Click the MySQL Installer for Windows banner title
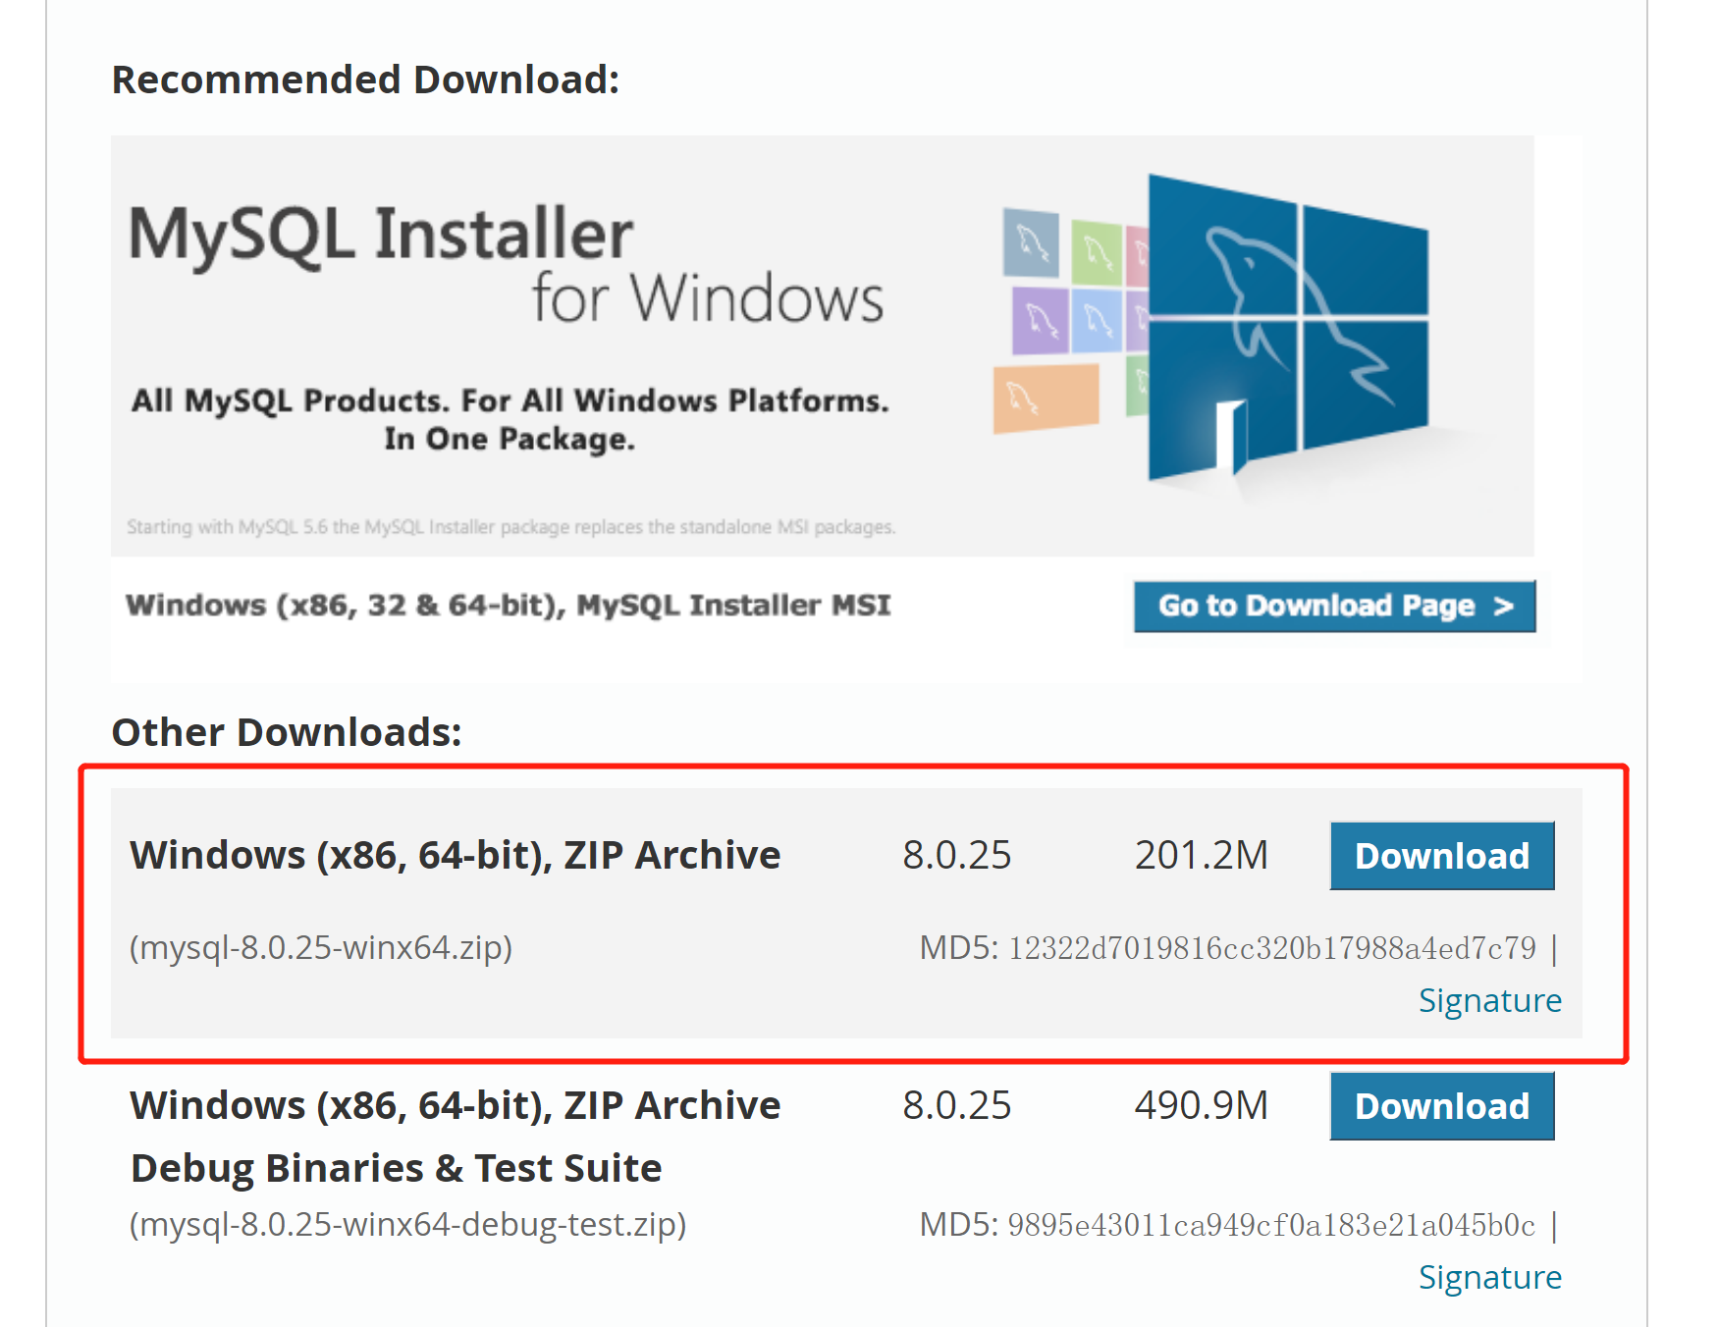This screenshot has height=1327, width=1718. 508,263
